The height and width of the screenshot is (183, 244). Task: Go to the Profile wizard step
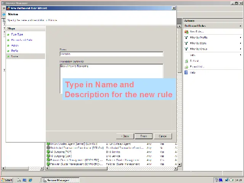pos(14,51)
